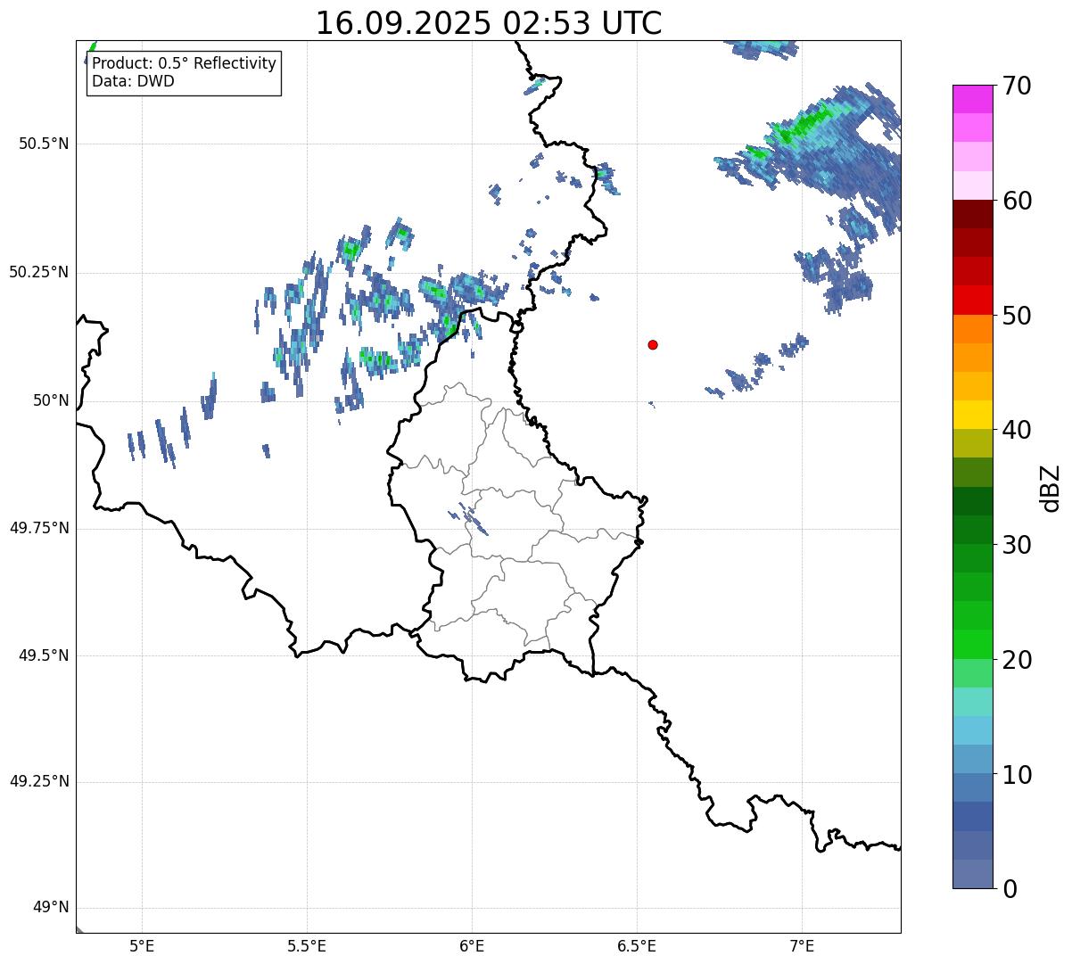Screen dimensions: 1072x964
Task: Click the 10 tick on colorbar
Action: 1016,775
